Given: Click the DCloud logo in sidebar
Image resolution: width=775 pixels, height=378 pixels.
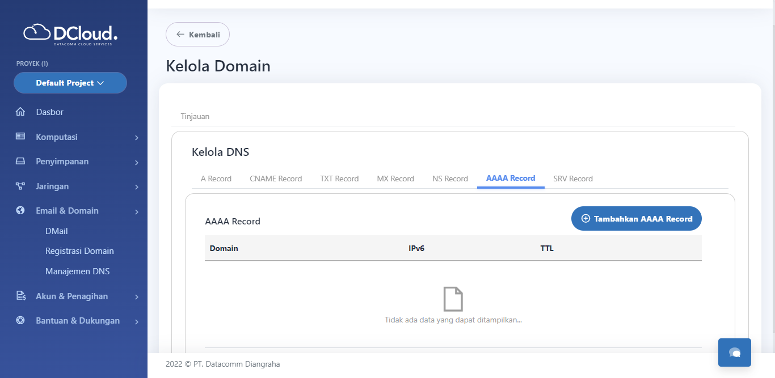Looking at the screenshot, I should [x=70, y=34].
